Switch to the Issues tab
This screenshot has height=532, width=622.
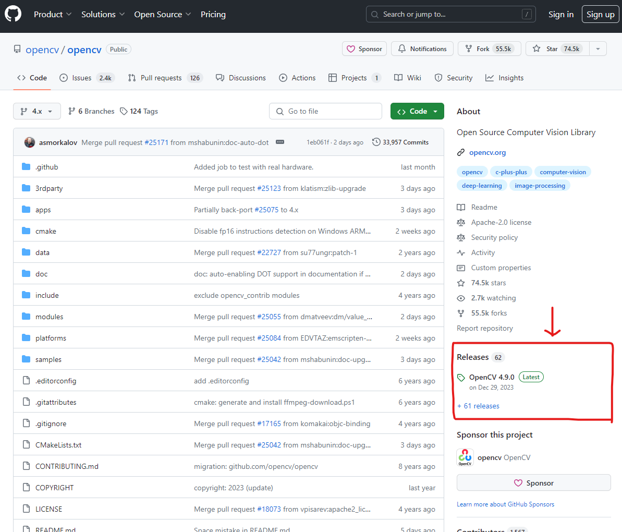pyautogui.click(x=87, y=78)
